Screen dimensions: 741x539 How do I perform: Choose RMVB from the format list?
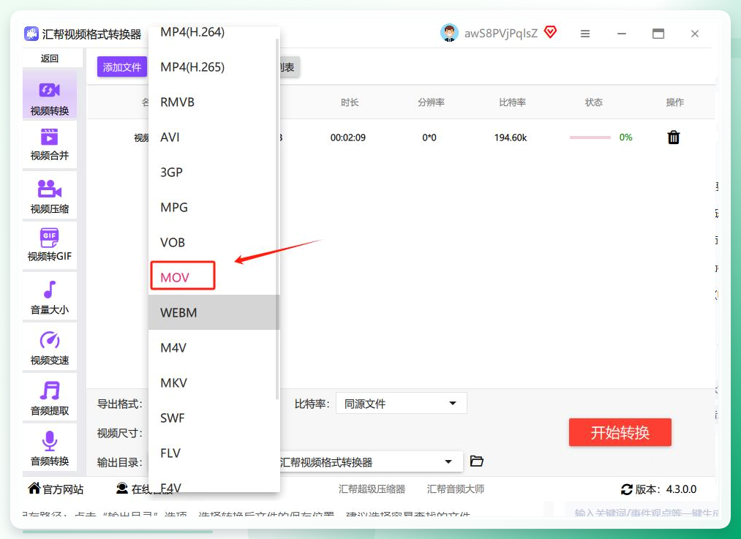point(214,102)
